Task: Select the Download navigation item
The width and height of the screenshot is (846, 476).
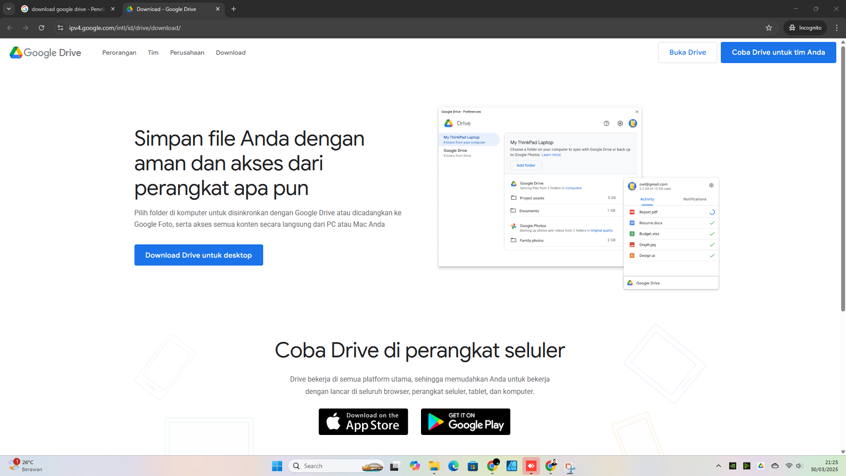Action: tap(231, 52)
